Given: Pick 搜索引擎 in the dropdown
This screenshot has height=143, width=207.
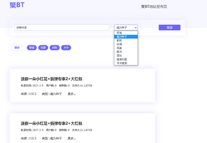Looking at the screenshot, I should pyautogui.click(x=126, y=60).
